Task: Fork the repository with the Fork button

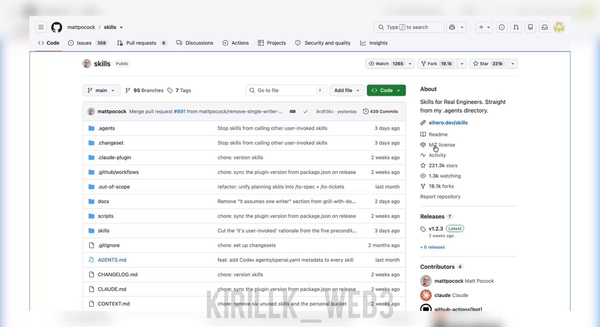Action: (x=437, y=64)
